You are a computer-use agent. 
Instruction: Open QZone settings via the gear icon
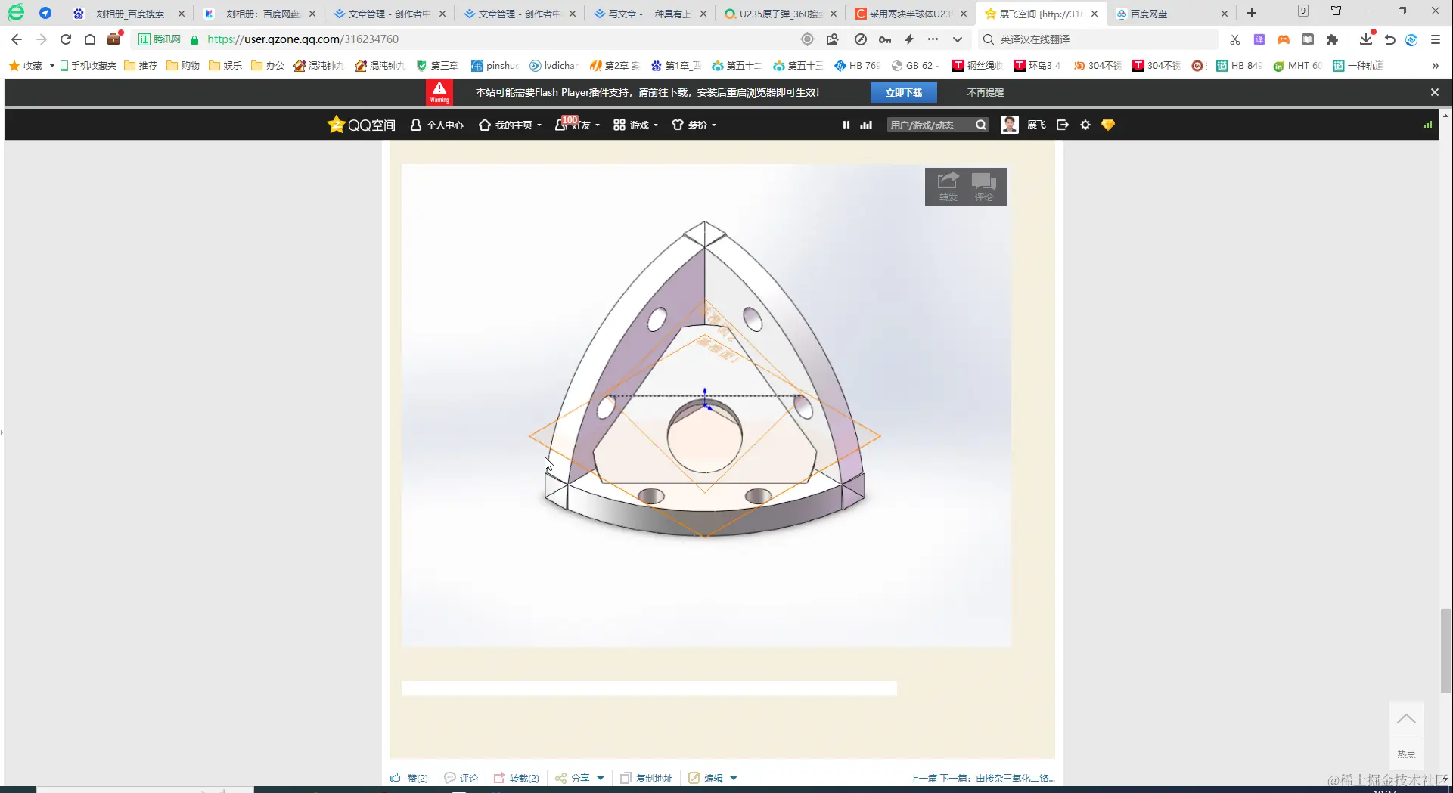(1085, 125)
